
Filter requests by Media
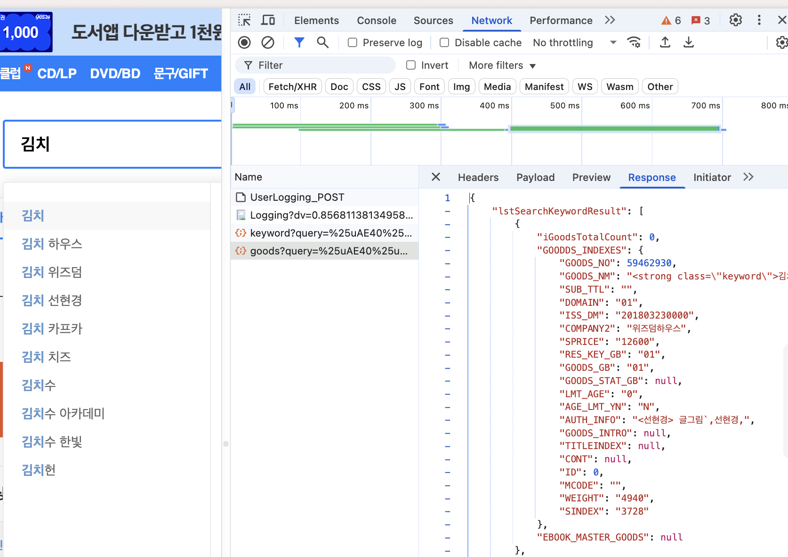[x=497, y=87]
